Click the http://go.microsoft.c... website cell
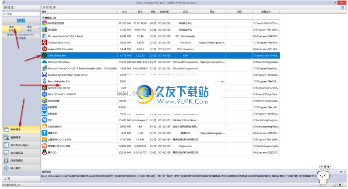This screenshot has width=348, height=189. (x=212, y=62)
